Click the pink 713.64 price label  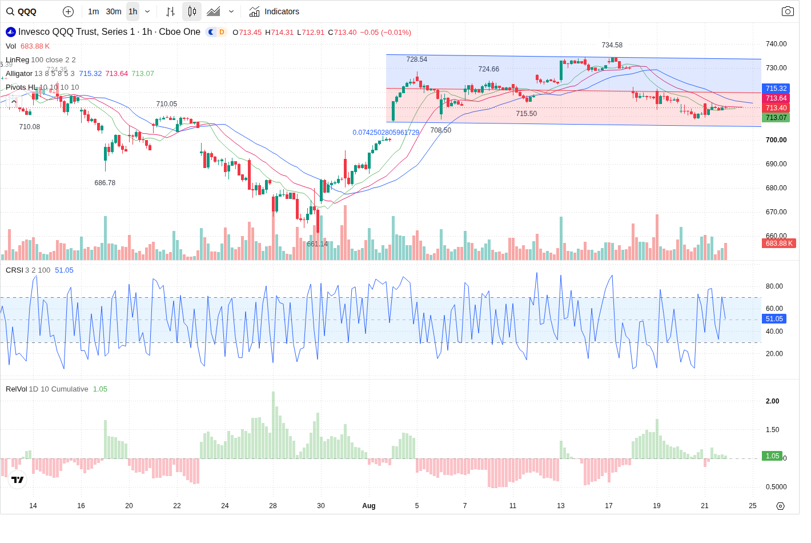pyautogui.click(x=776, y=98)
